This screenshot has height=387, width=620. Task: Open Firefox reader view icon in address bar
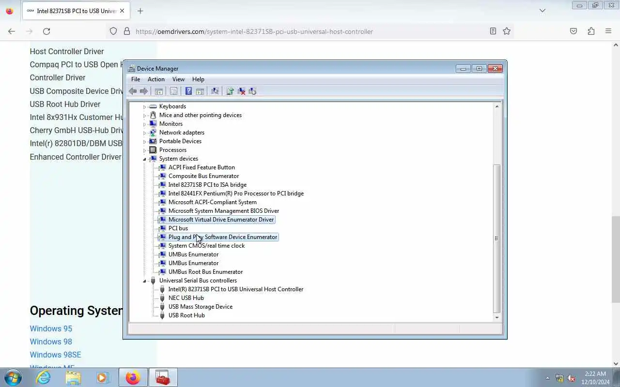(493, 31)
